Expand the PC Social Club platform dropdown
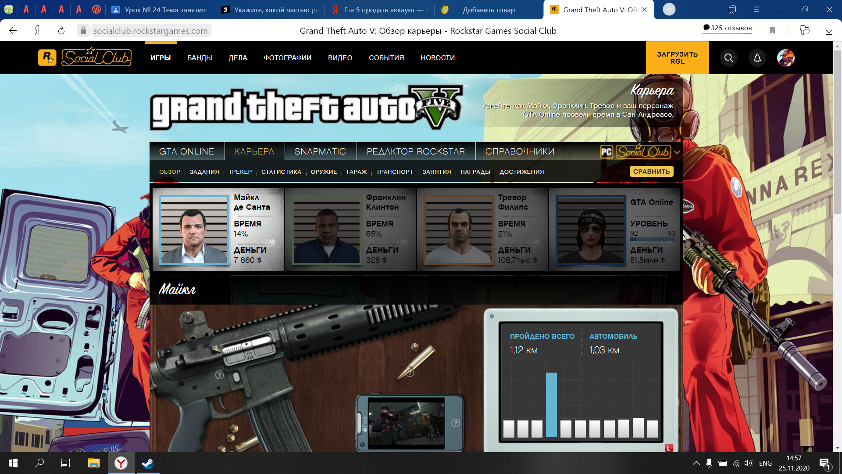The width and height of the screenshot is (842, 474). point(677,152)
